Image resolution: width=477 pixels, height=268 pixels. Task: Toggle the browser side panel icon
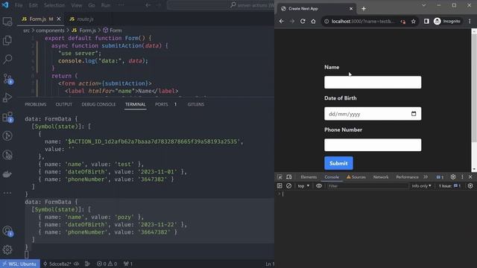pos(426,22)
